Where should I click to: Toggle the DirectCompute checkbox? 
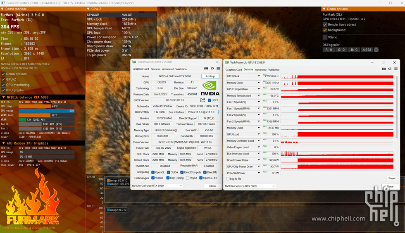point(182,172)
